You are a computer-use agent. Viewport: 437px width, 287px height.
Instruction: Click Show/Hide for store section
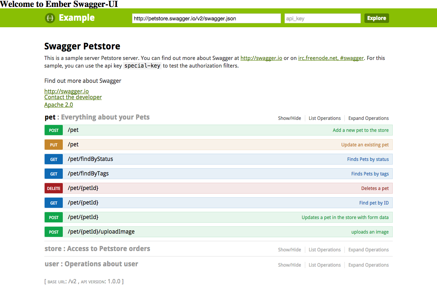(x=289, y=250)
